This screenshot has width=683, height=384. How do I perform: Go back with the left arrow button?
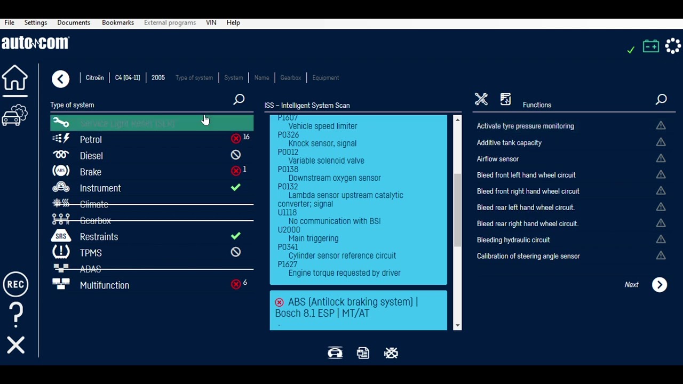61,79
